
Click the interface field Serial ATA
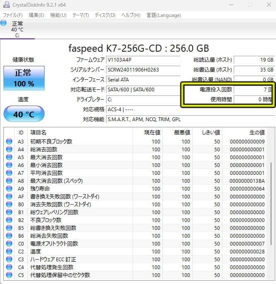(143, 80)
